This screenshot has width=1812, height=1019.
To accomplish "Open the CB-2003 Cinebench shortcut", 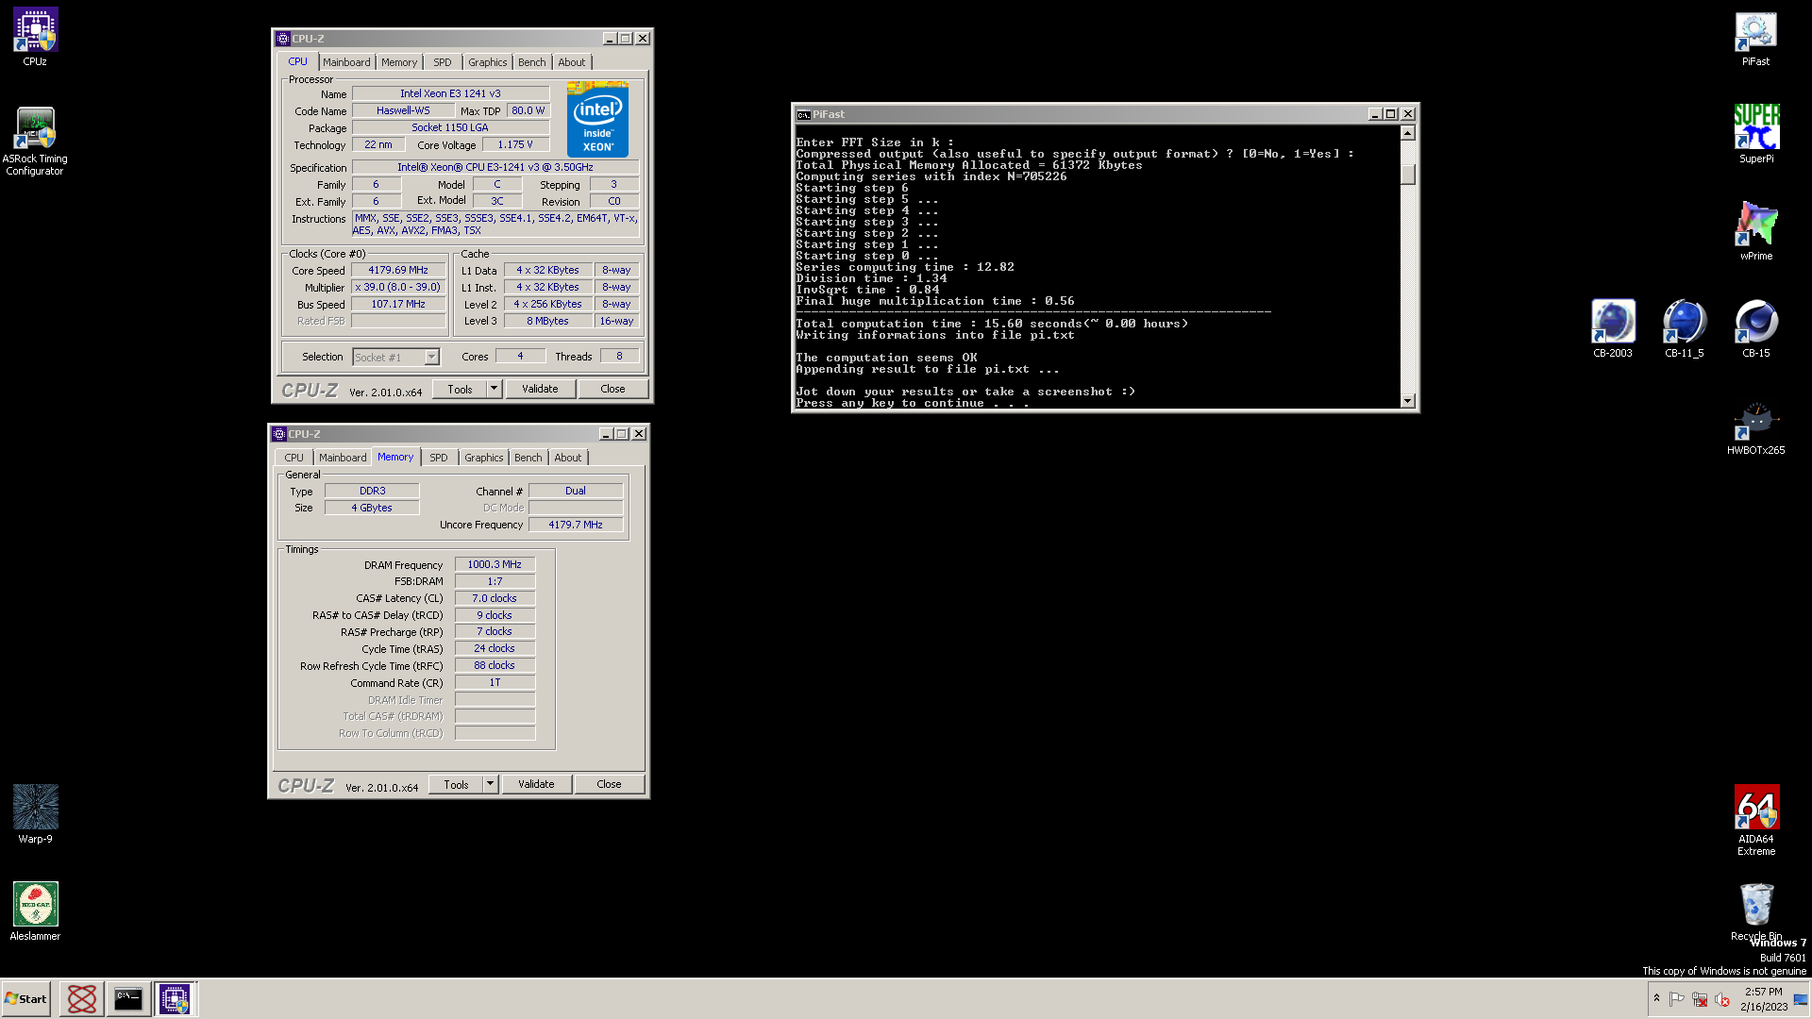I will pos(1612,328).
